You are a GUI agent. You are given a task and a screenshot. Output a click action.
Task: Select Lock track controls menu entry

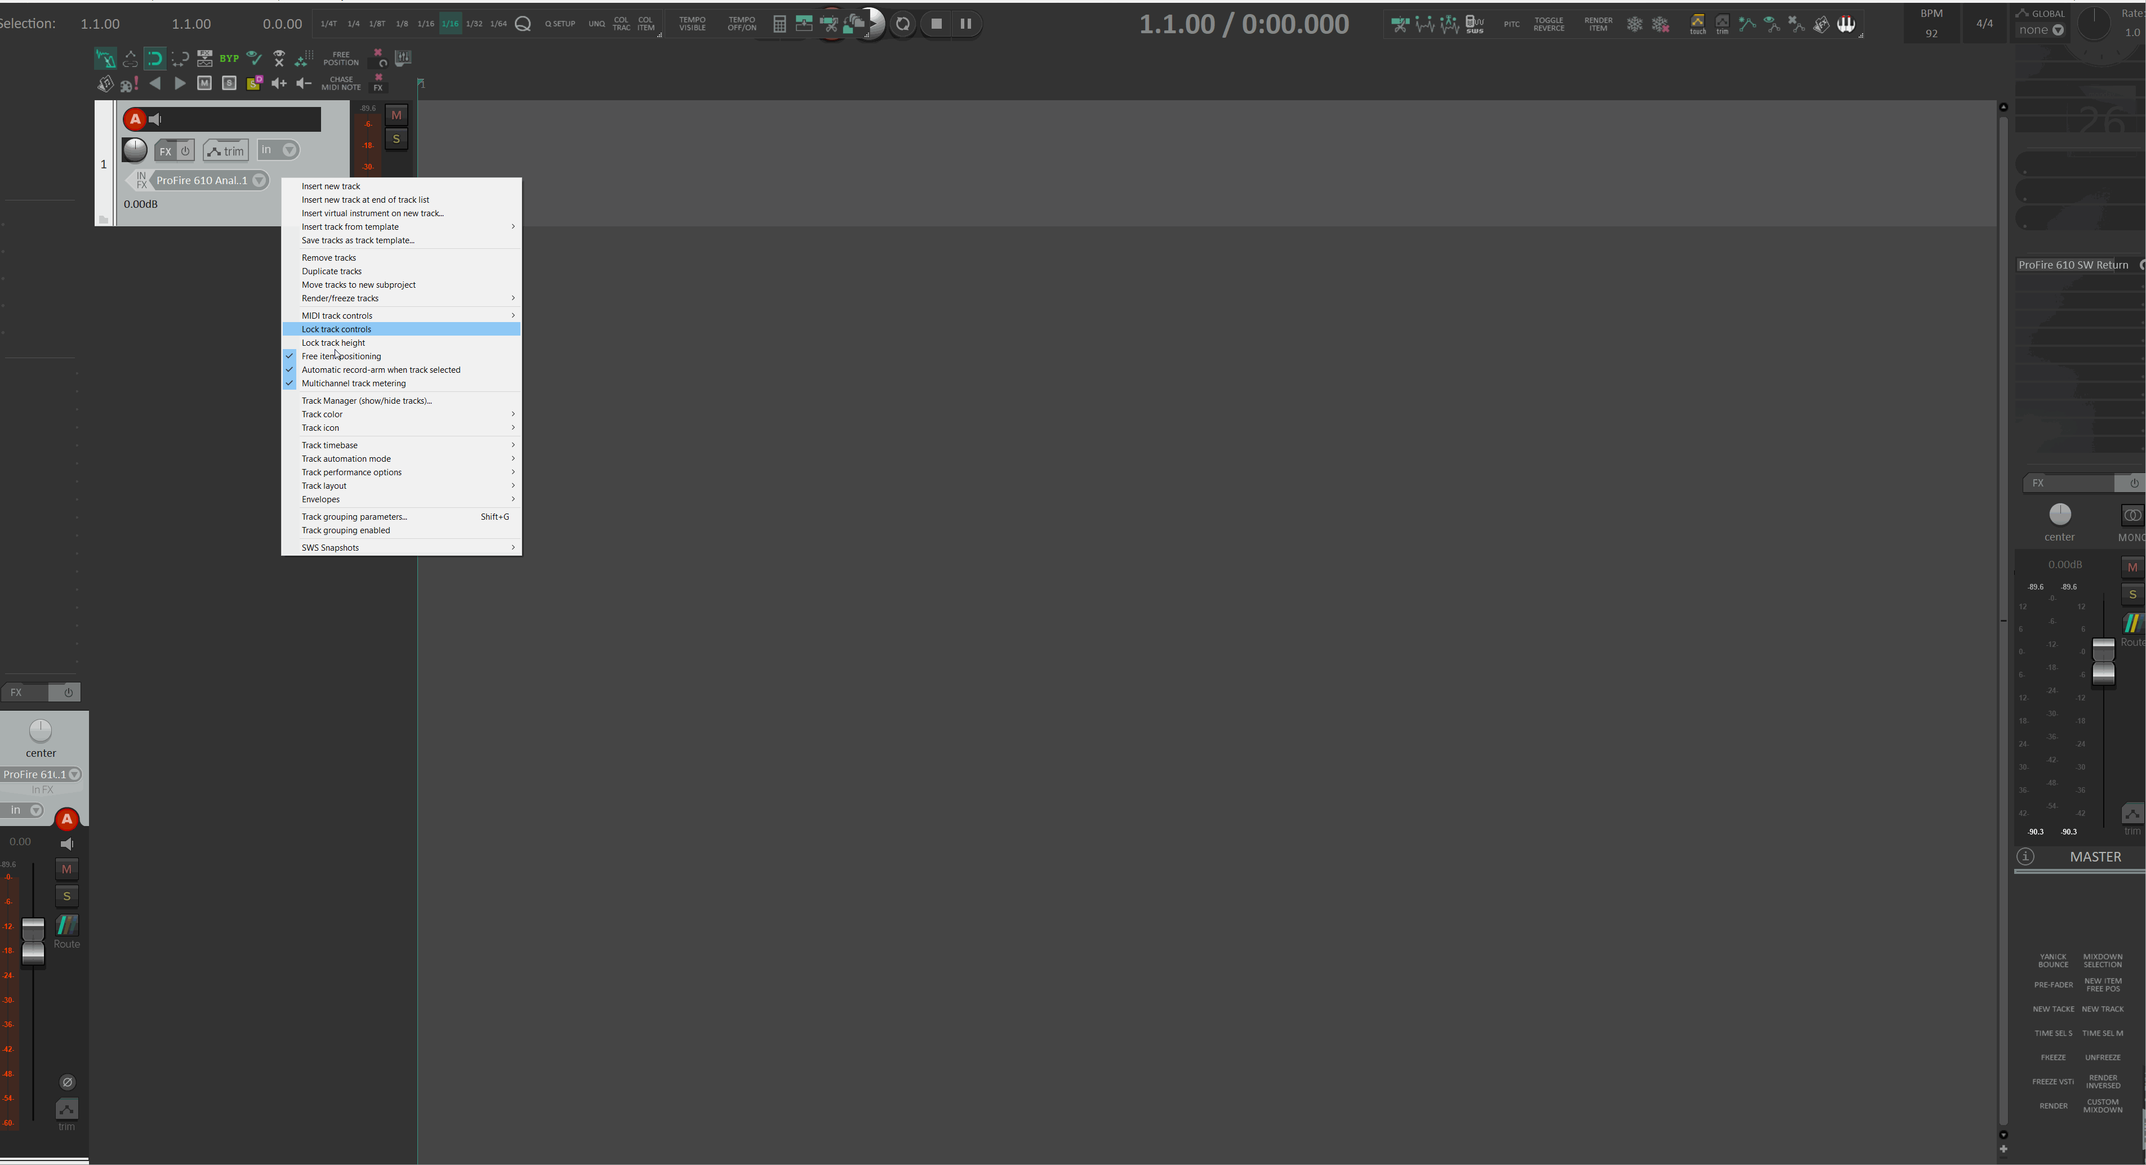tap(337, 329)
